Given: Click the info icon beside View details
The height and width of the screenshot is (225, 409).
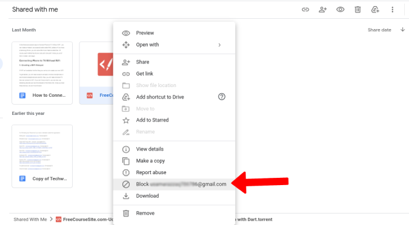Looking at the screenshot, I should [126, 149].
